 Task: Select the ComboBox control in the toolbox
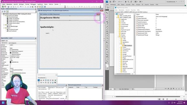point(46,80)
